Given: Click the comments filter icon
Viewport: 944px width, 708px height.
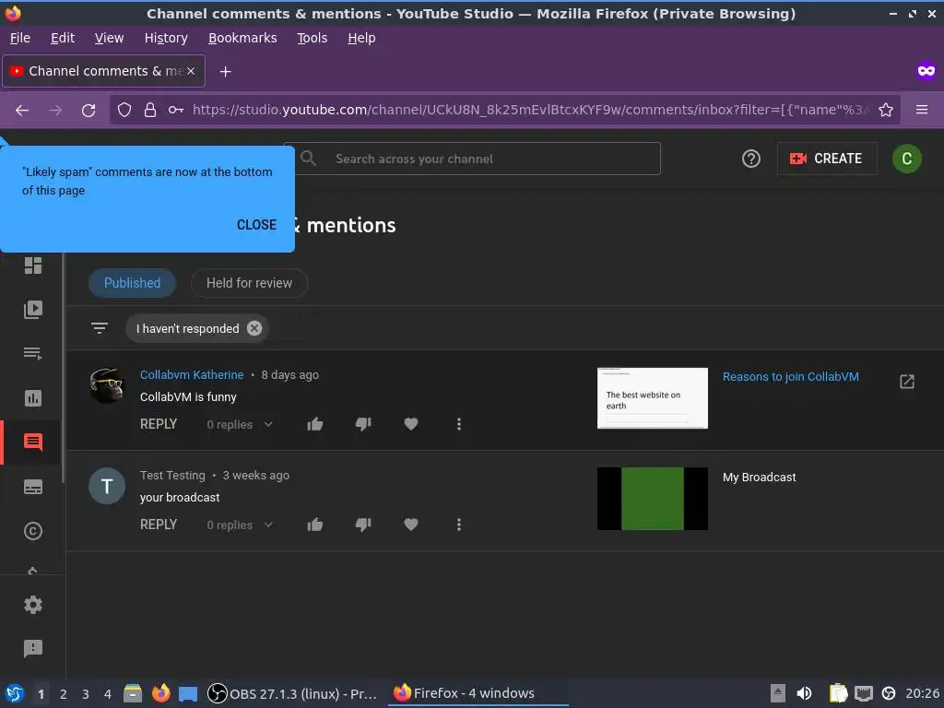Looking at the screenshot, I should tap(100, 328).
